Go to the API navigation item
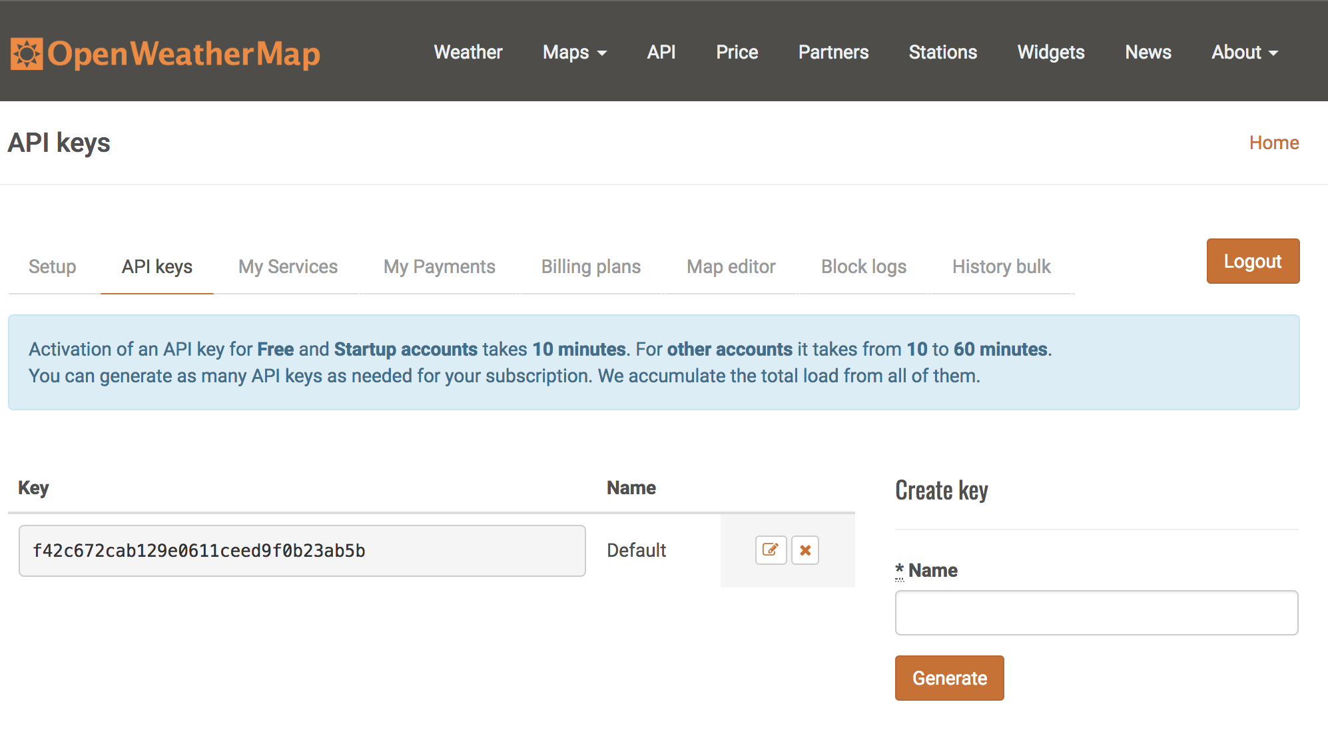This screenshot has height=738, width=1328. click(x=661, y=52)
